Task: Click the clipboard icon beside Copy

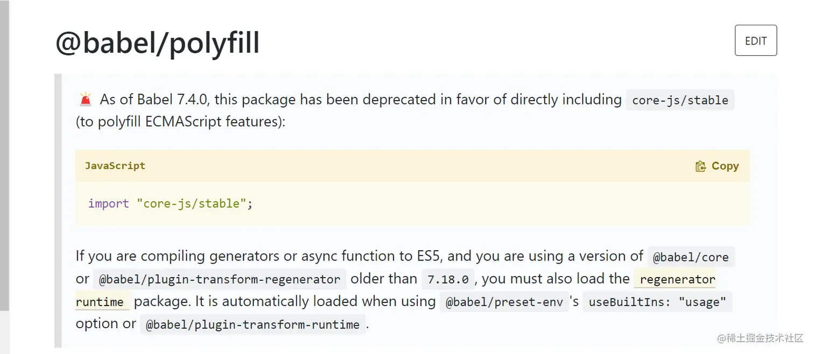Action: 700,166
